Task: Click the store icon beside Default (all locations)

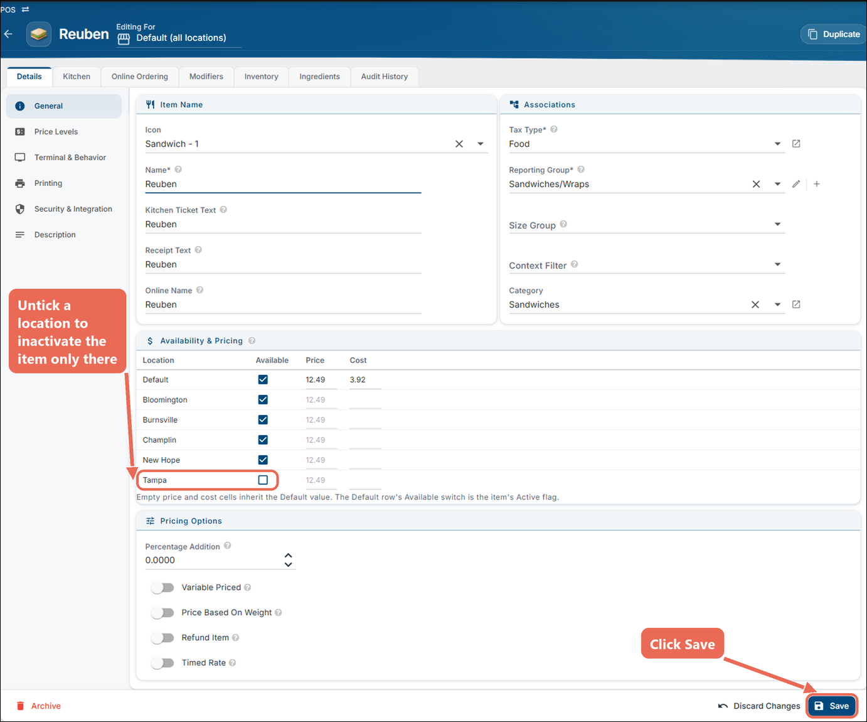Action: (124, 39)
